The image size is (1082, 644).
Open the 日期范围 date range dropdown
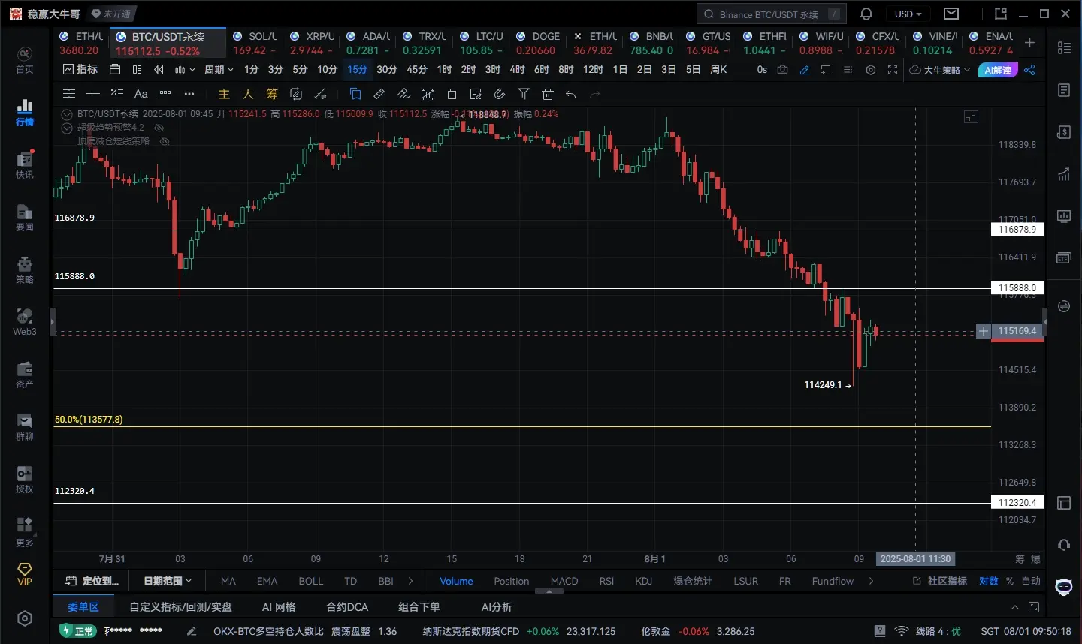point(168,581)
